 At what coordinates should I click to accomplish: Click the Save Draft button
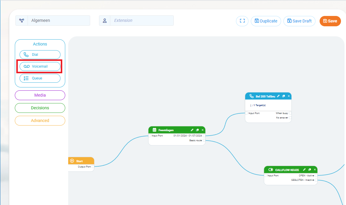(x=299, y=21)
